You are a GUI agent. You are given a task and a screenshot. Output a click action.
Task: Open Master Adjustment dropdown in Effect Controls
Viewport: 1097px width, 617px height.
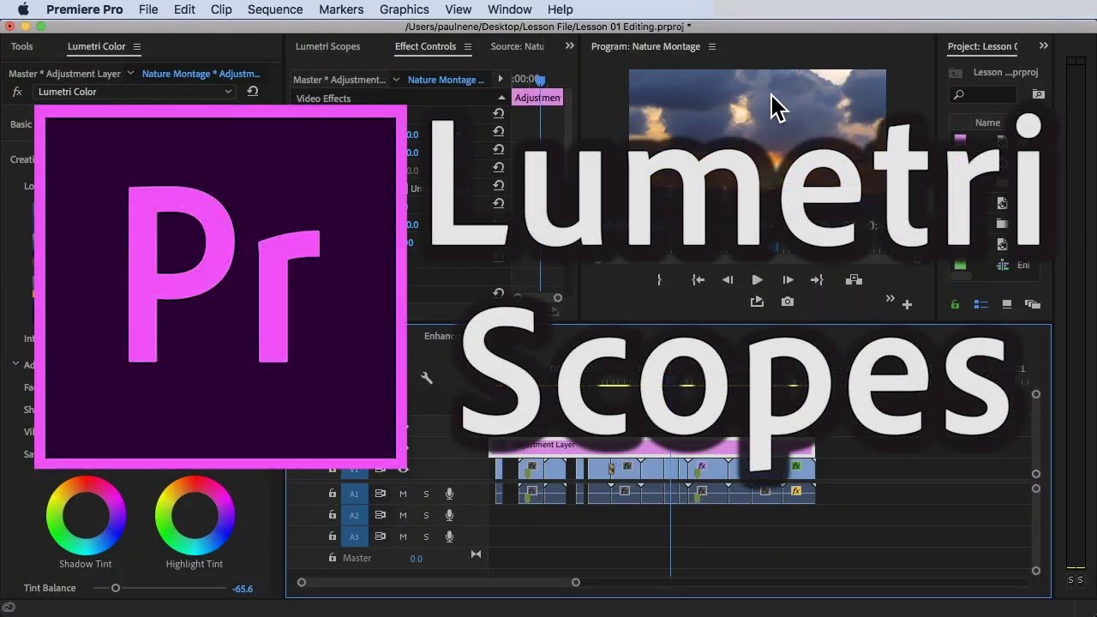click(396, 80)
